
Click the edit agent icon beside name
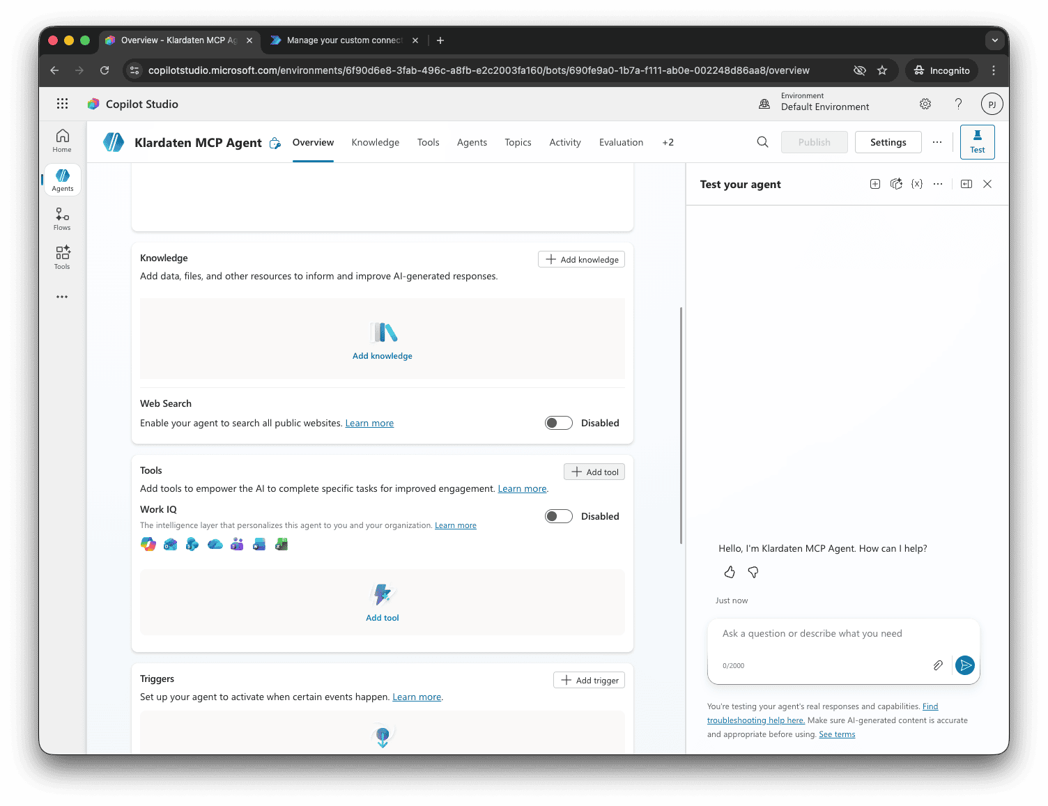275,143
